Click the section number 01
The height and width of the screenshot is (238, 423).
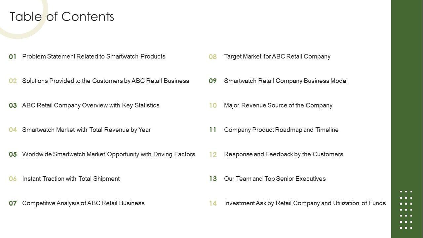tap(13, 57)
